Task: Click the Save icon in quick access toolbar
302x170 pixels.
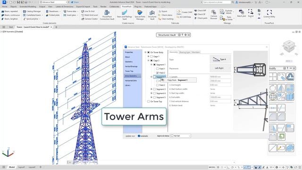Action: coord(18,2)
